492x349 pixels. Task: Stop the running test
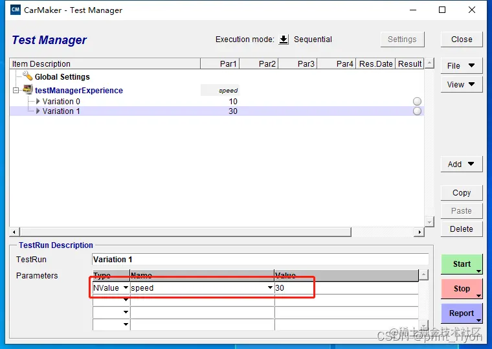click(461, 288)
